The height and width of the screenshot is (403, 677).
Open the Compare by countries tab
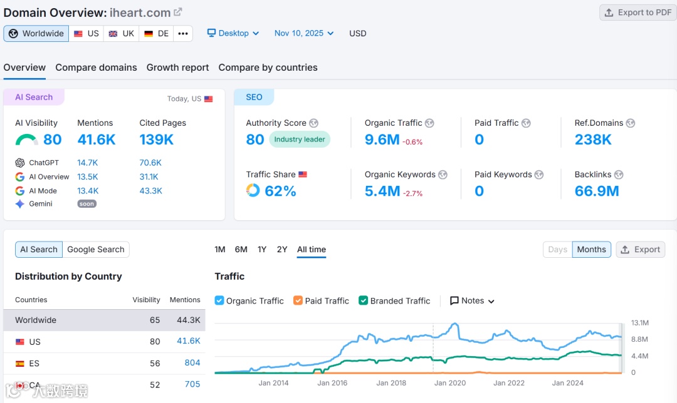point(268,68)
